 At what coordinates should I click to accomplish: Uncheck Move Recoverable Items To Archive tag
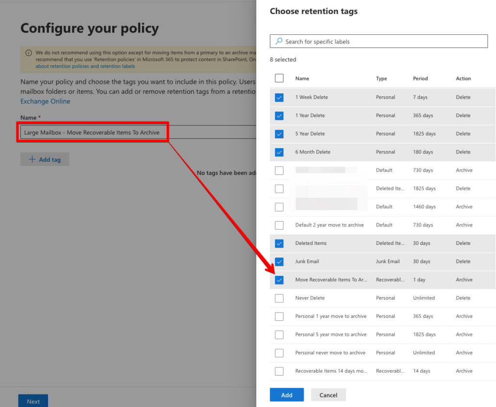(279, 280)
